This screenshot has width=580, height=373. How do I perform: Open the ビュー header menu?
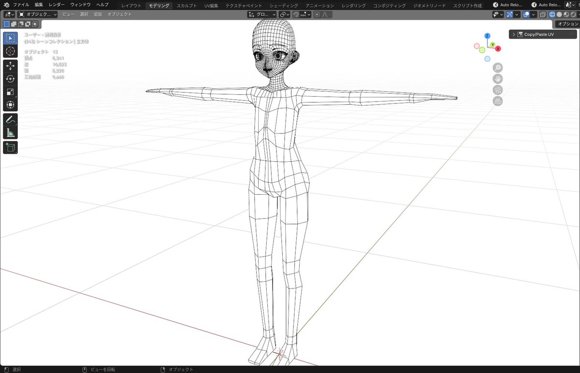(x=68, y=14)
